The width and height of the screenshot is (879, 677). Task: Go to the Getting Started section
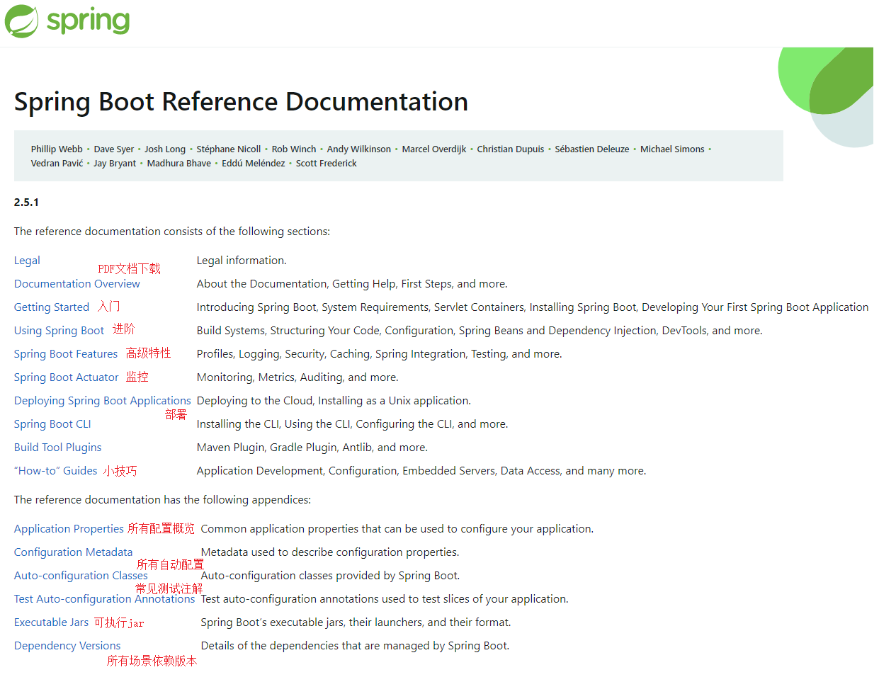coord(51,307)
